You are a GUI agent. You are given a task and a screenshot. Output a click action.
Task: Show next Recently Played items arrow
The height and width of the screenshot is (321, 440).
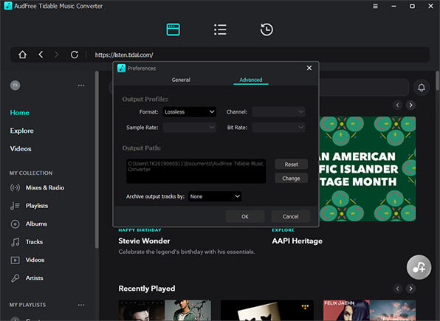(x=410, y=289)
